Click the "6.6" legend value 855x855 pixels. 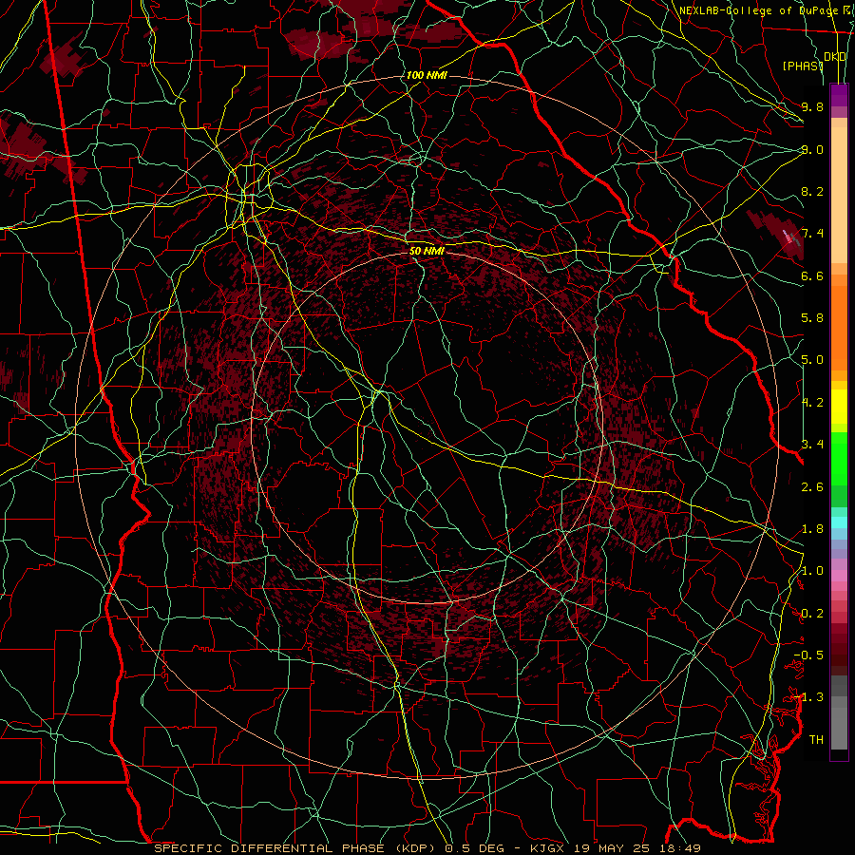(812, 275)
